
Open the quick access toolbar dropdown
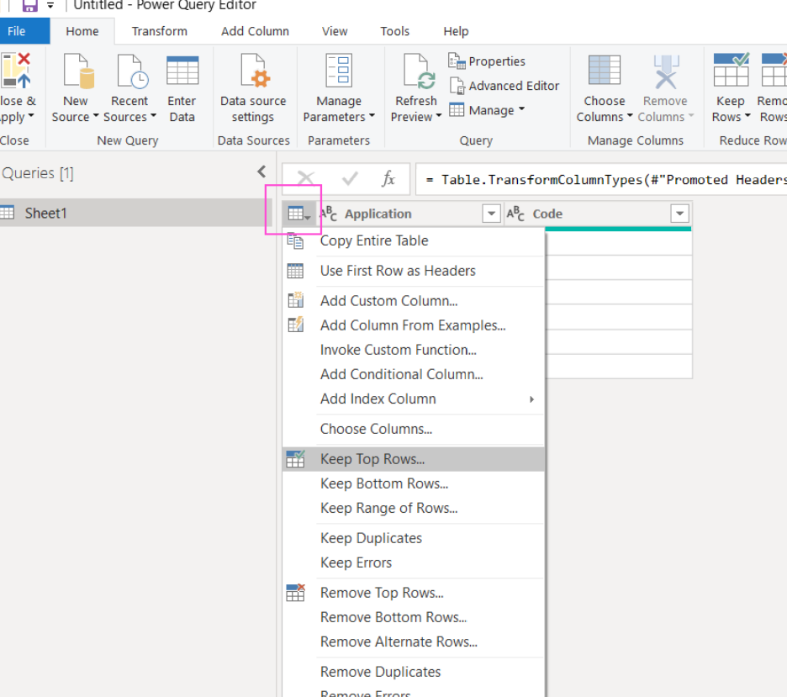50,6
